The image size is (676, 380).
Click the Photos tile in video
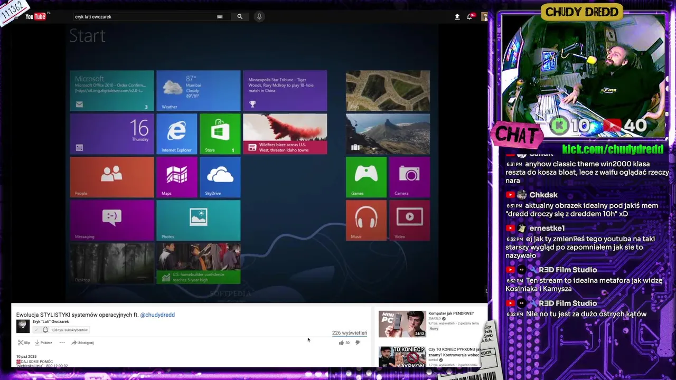pyautogui.click(x=198, y=221)
